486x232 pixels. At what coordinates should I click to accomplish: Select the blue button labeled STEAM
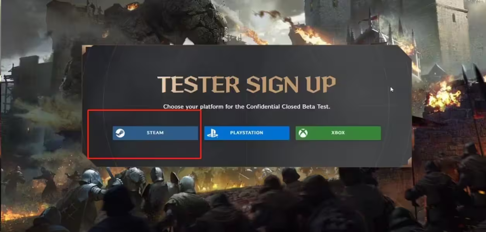pyautogui.click(x=155, y=133)
